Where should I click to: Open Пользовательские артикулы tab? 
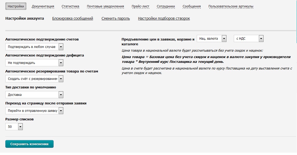point(231,6)
